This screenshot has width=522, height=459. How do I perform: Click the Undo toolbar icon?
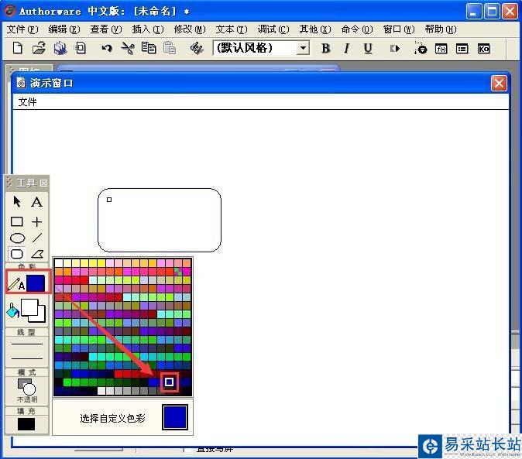[x=107, y=49]
